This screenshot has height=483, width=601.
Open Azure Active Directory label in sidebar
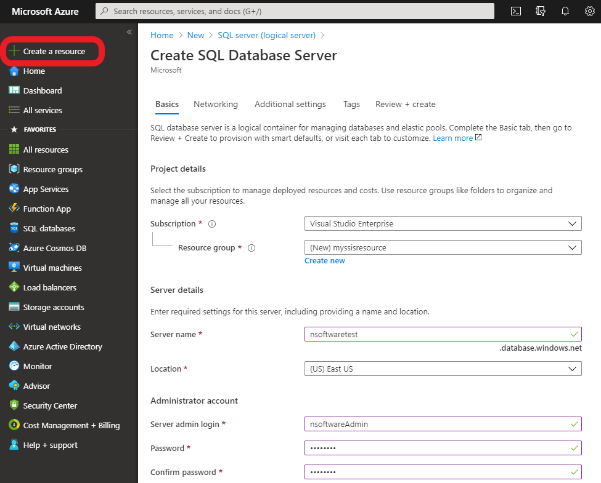[x=63, y=347]
